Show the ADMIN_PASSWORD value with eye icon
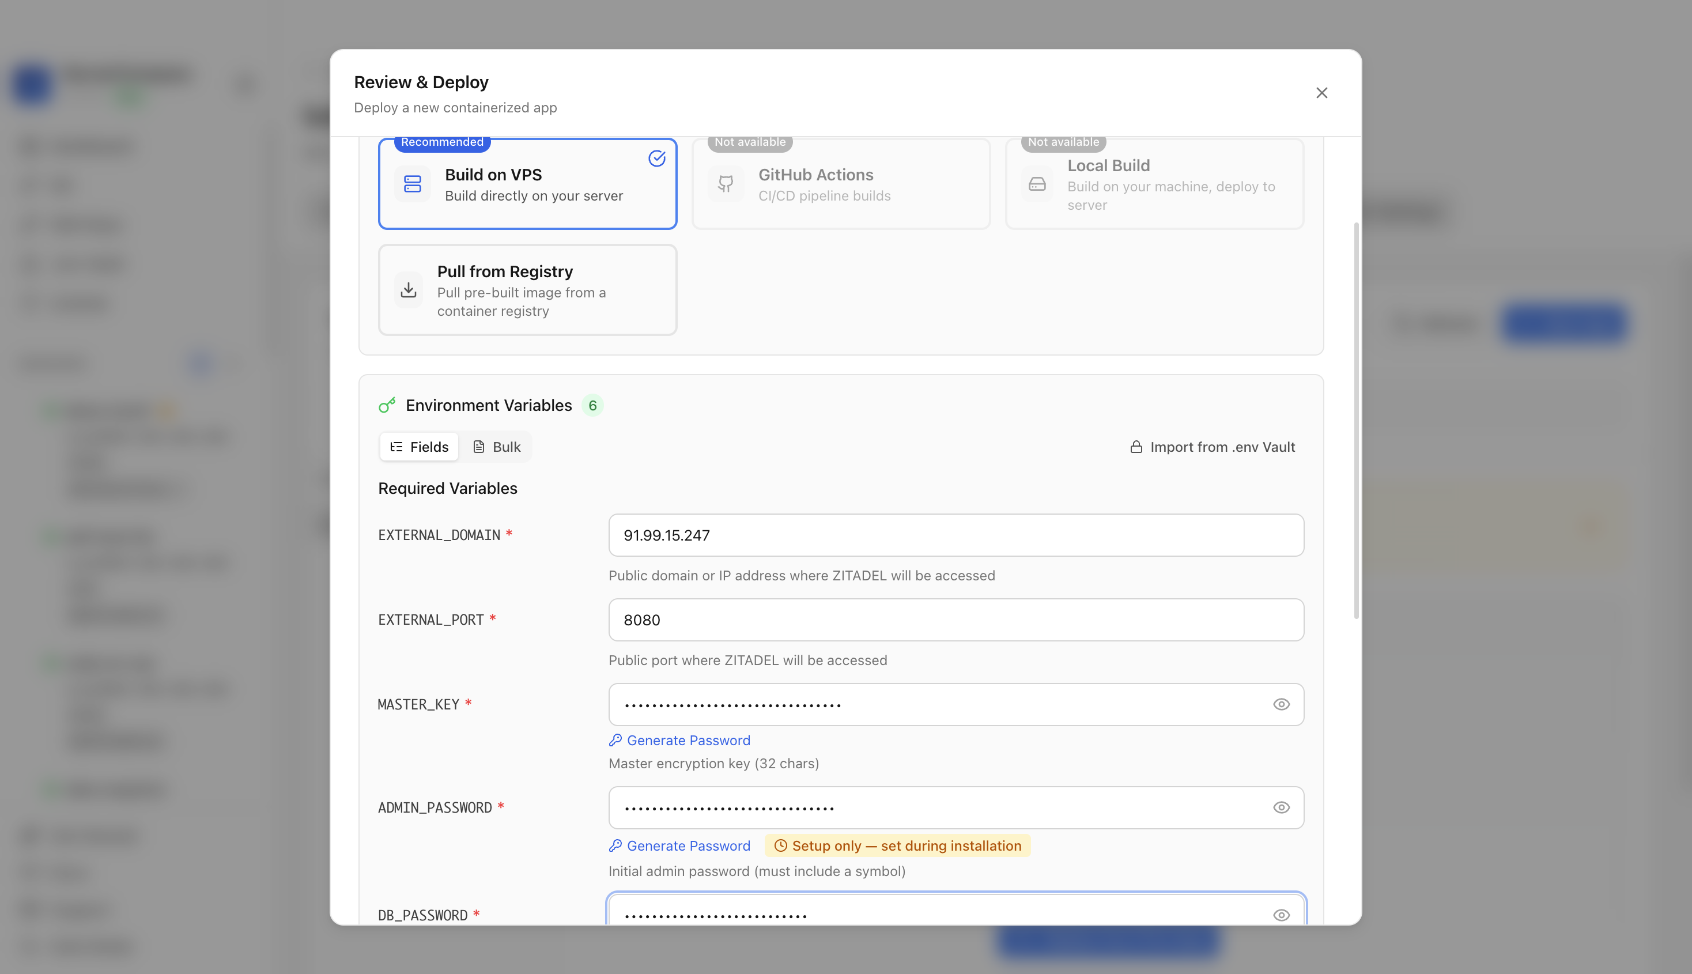Screen dimensions: 1692x974 (1281, 808)
